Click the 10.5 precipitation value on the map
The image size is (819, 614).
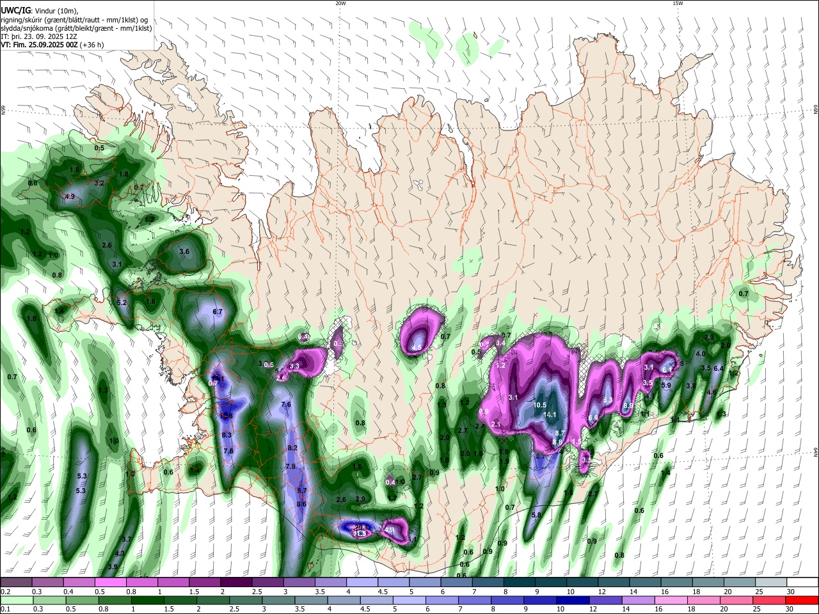(540, 405)
